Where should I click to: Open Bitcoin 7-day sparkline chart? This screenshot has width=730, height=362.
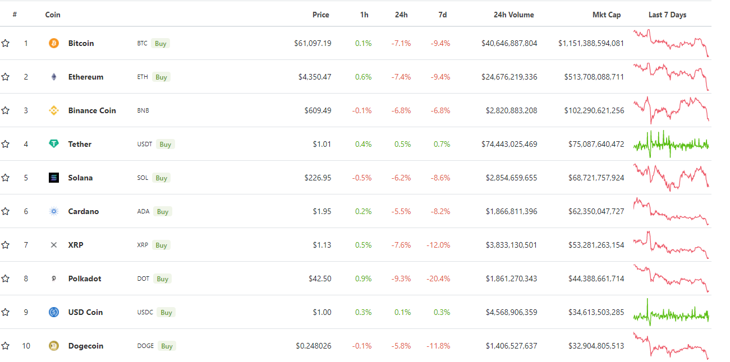click(x=671, y=43)
